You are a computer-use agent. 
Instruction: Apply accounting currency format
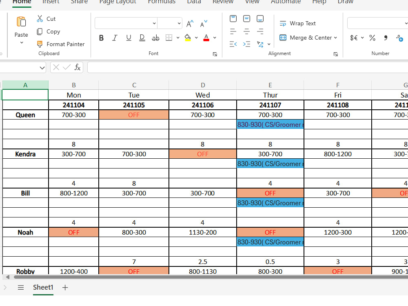coord(354,38)
